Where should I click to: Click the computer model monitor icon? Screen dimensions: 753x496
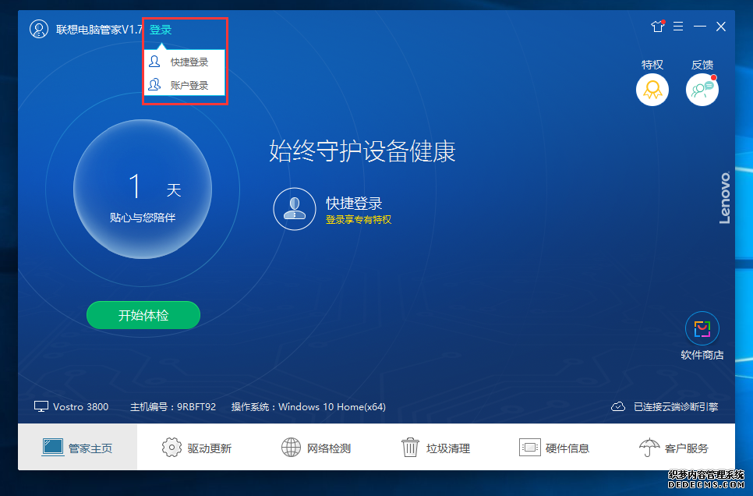41,406
